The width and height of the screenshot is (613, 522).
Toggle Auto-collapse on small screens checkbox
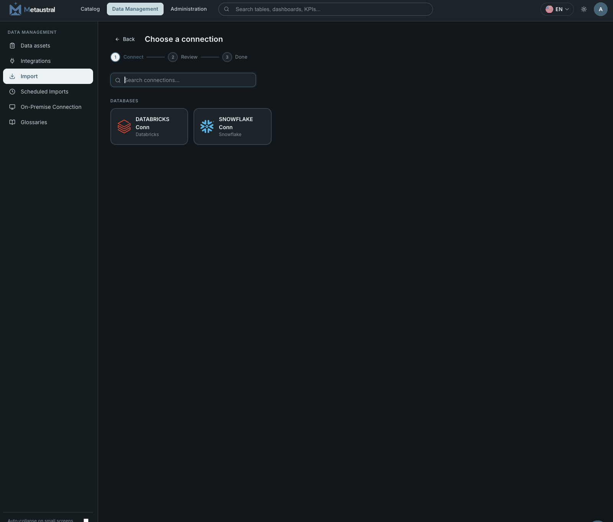point(86,520)
